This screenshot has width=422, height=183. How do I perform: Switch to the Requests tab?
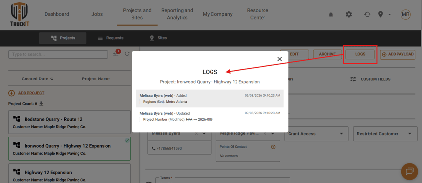click(x=110, y=38)
